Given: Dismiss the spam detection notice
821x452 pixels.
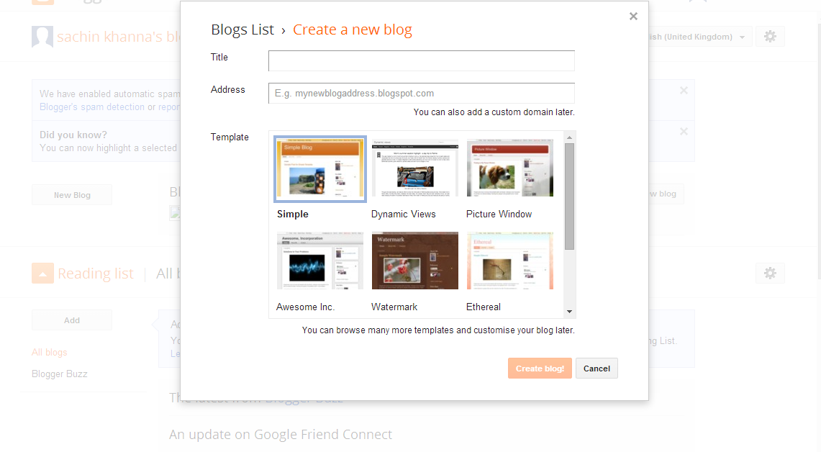Looking at the screenshot, I should (684, 91).
